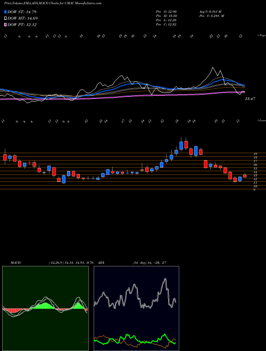Click the MACD '(12,26,9) 14.15, 14.91, -0.76' readout
Viewport: 266px width, 351px height.
point(71,263)
